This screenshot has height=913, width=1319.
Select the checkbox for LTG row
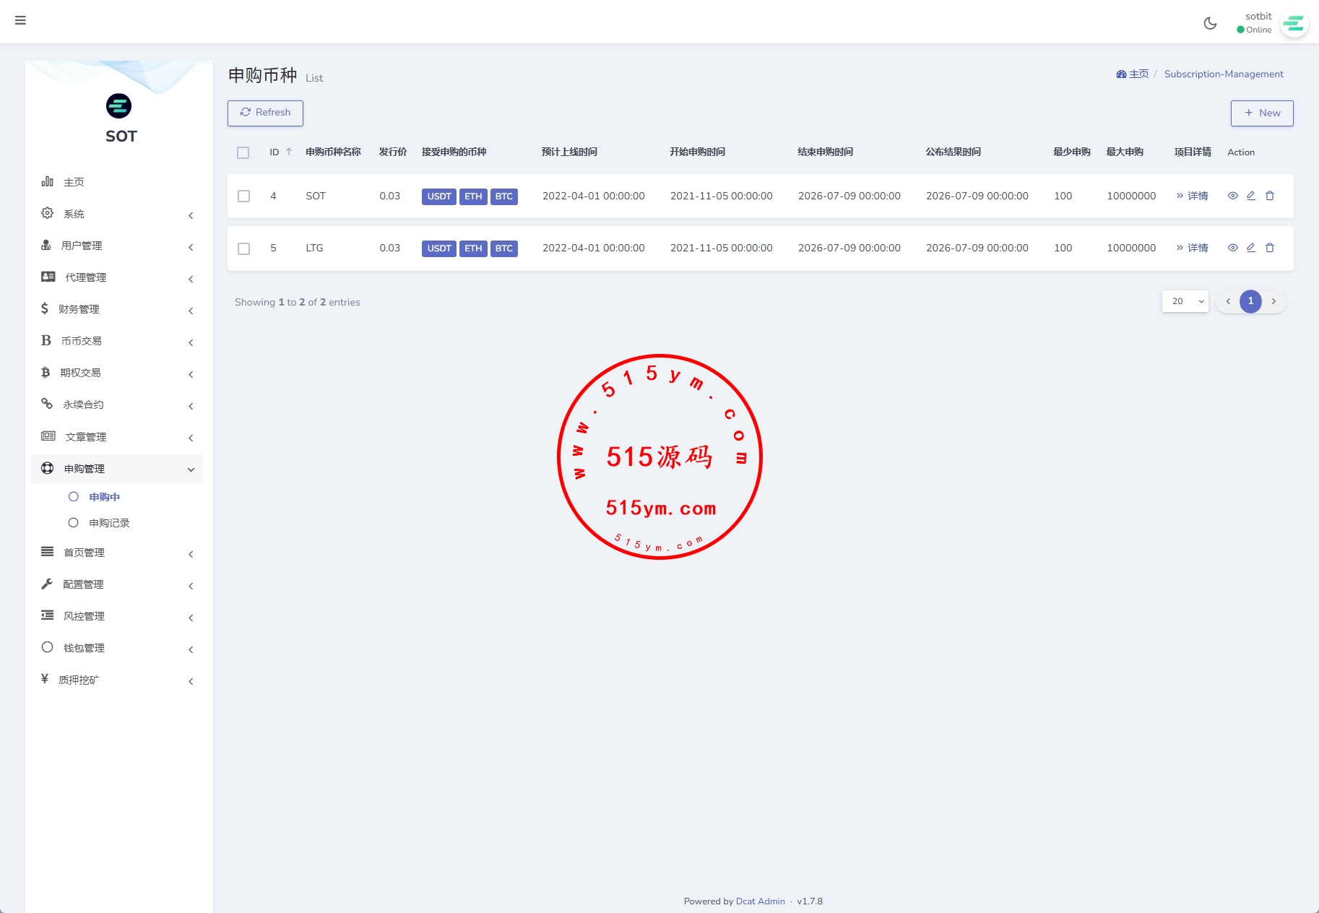[244, 248]
